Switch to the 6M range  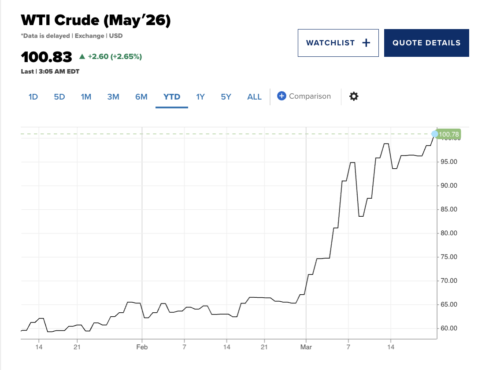point(141,97)
